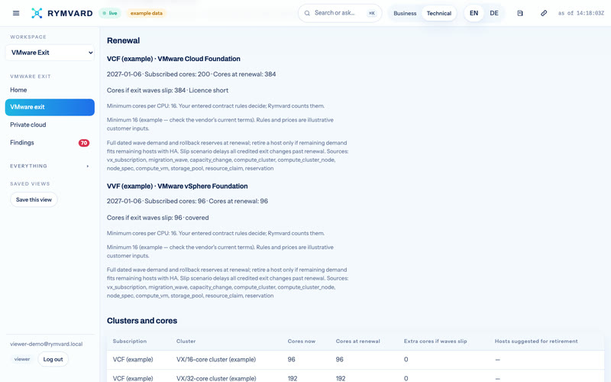Click the example data tag

click(146, 13)
